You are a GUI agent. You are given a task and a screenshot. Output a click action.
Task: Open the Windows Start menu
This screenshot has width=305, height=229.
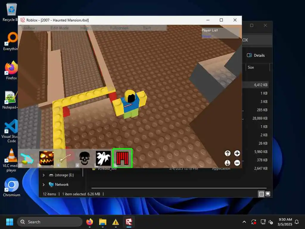pos(10,222)
